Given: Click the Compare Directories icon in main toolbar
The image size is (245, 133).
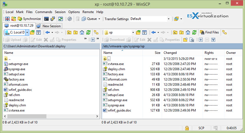Looking at the screenshot, I should [7, 19].
